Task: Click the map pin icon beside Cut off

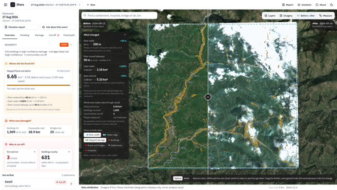Action: point(71,184)
